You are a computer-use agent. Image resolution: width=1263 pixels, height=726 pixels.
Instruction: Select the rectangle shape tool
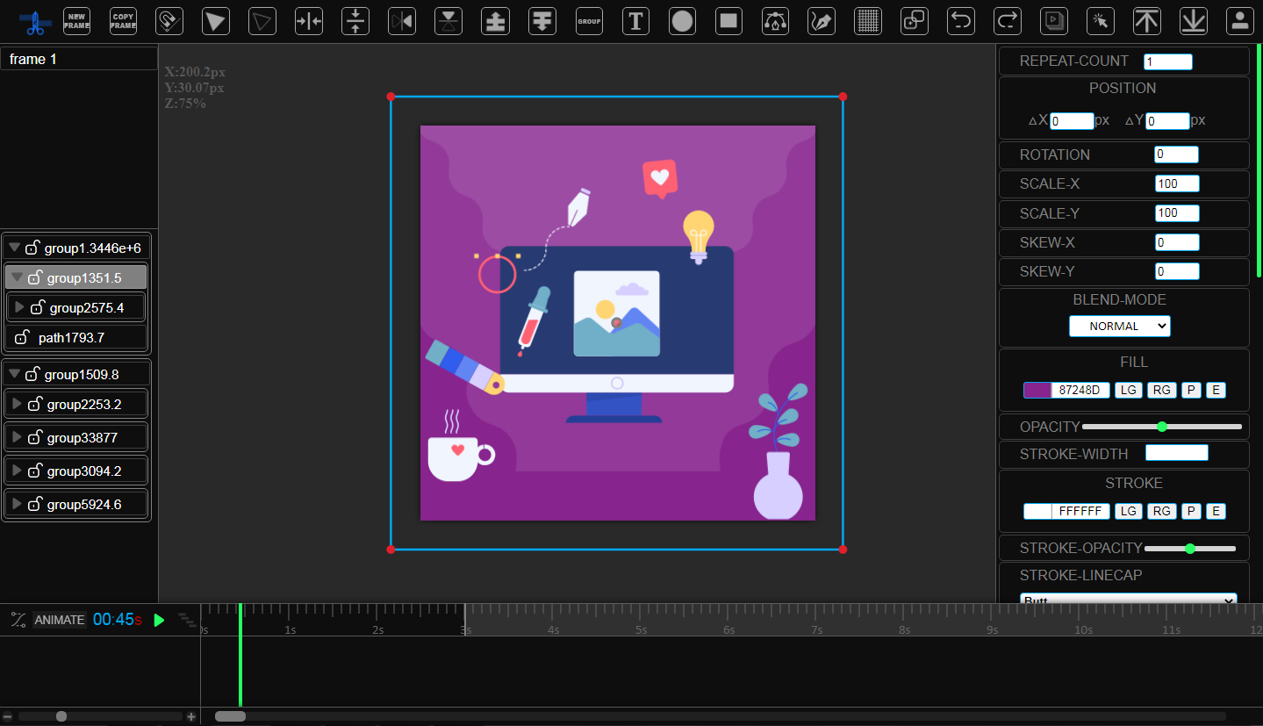point(728,21)
